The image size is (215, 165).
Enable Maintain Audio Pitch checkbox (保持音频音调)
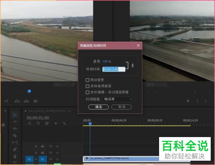click(87, 86)
